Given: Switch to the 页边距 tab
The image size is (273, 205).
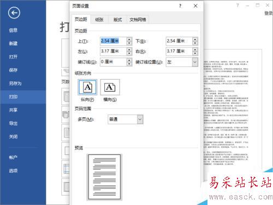Looking at the screenshot, I should [81, 19].
